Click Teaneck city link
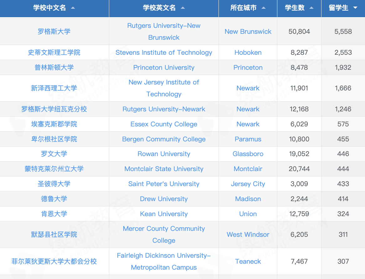This screenshot has width=365, height=279. pyautogui.click(x=248, y=261)
